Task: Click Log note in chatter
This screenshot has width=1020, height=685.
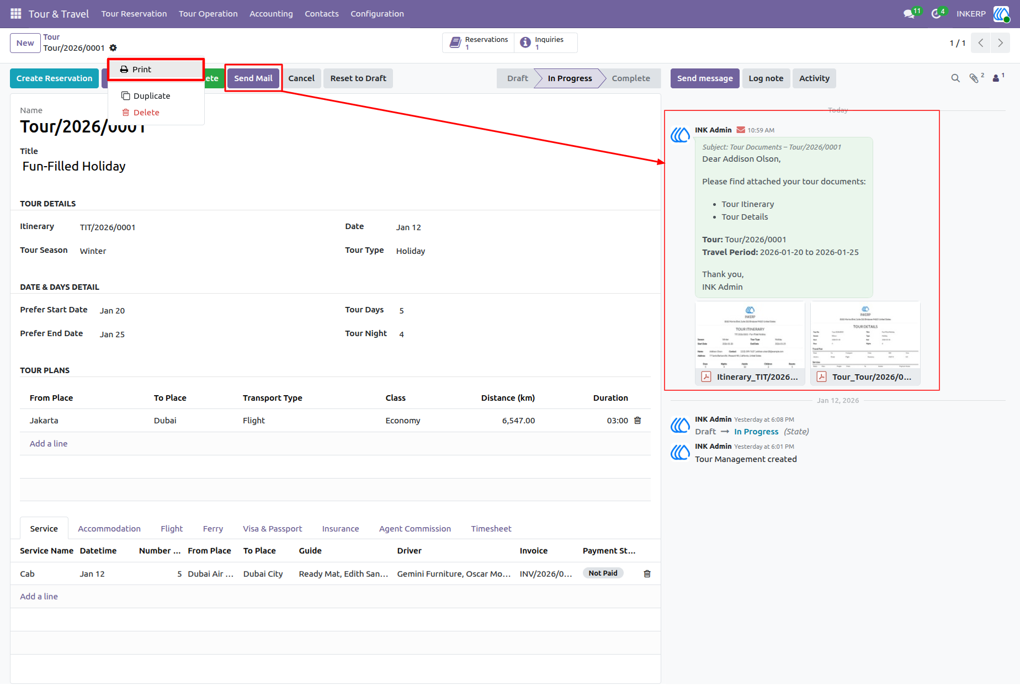Action: (766, 78)
